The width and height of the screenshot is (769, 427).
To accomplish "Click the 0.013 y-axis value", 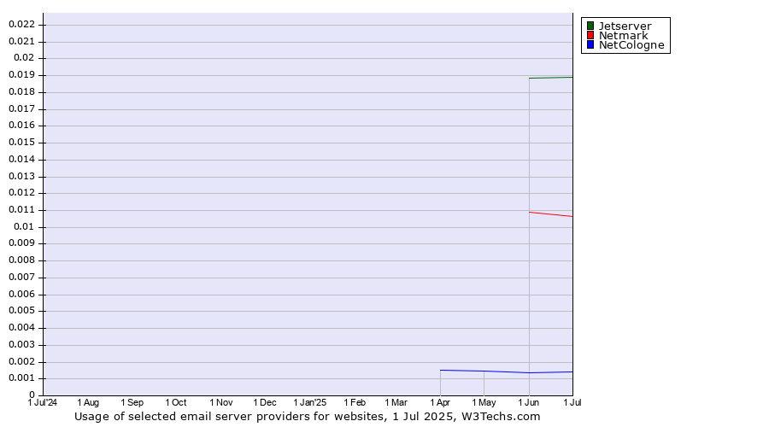I will pos(21,176).
